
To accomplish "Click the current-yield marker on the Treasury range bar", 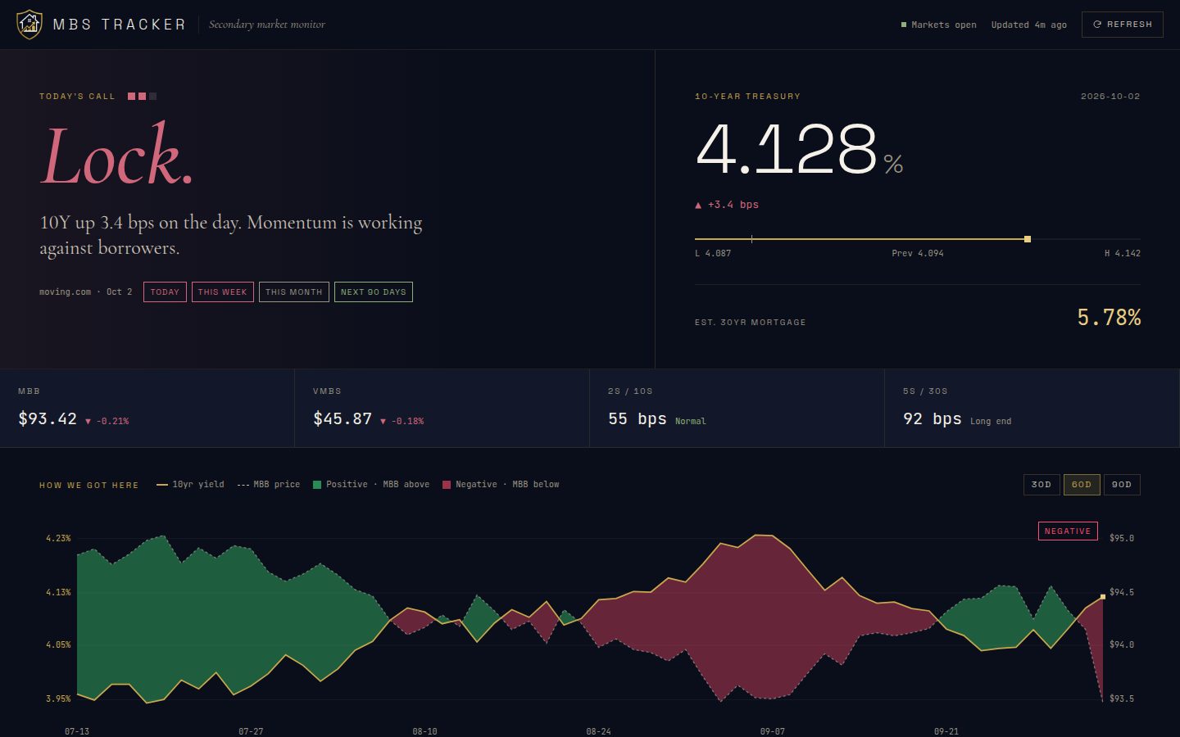I will [x=1028, y=239].
